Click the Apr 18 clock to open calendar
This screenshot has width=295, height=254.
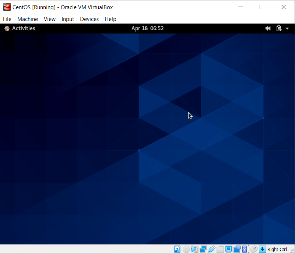point(147,28)
